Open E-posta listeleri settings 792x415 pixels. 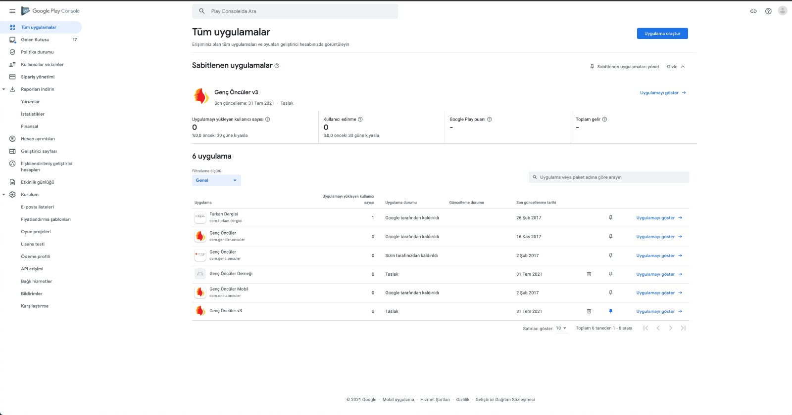37,207
